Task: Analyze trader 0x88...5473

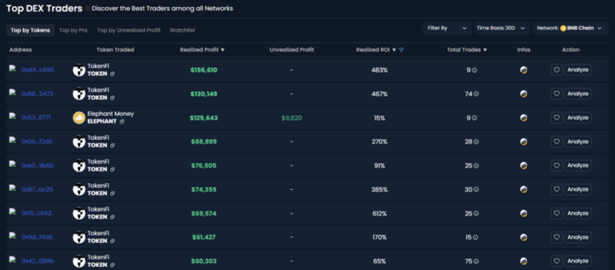Action: tap(578, 94)
